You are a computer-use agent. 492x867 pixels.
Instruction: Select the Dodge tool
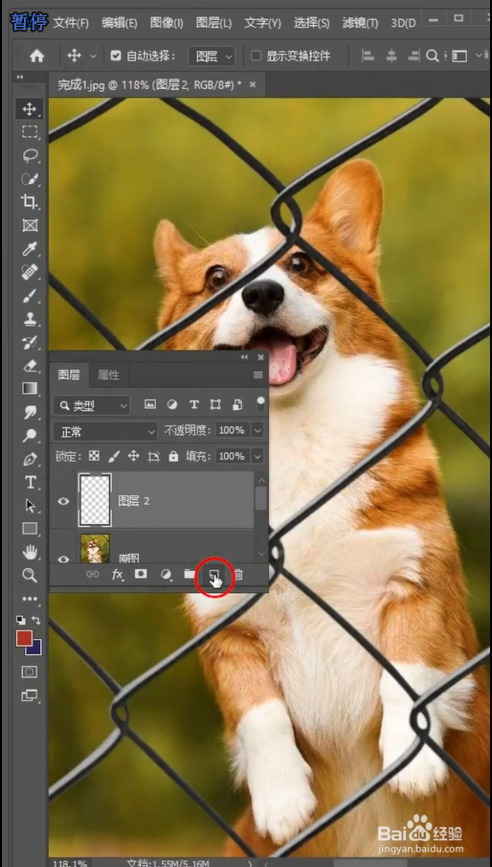[x=30, y=436]
